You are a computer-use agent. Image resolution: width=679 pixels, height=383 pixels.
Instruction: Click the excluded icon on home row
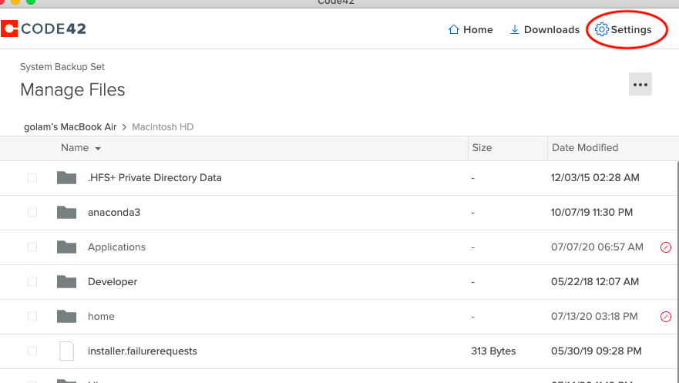pos(666,317)
